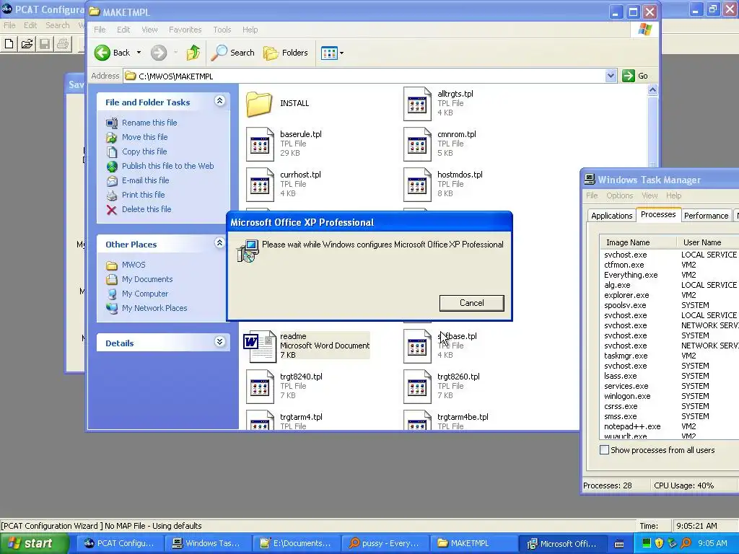Click the Windows start button

point(34,544)
